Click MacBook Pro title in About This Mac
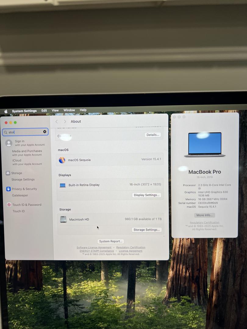The width and height of the screenshot is (247, 329). (205, 172)
